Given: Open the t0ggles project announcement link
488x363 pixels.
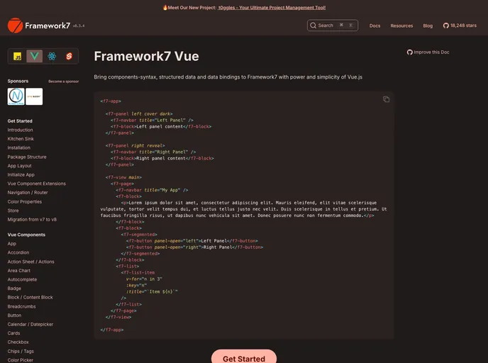Looking at the screenshot, I should click(272, 8).
